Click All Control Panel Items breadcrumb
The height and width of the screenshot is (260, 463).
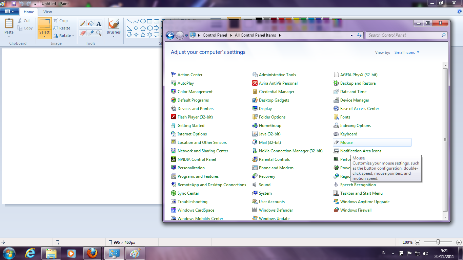[x=255, y=35]
